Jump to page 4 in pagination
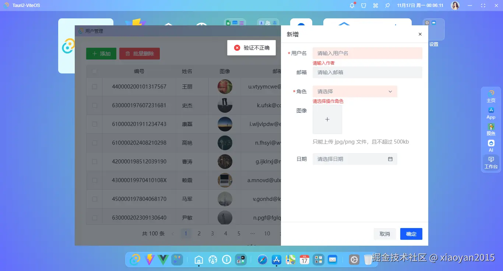 [x=226, y=234]
